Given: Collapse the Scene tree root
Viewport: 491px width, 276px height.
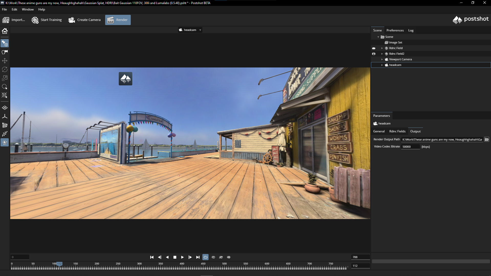Looking at the screenshot, I should point(378,37).
